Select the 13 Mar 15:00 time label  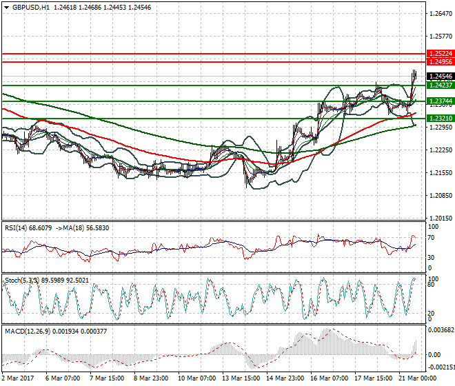(241, 378)
